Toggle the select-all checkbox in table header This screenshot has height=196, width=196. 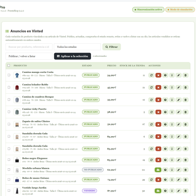pyautogui.click(x=9, y=65)
